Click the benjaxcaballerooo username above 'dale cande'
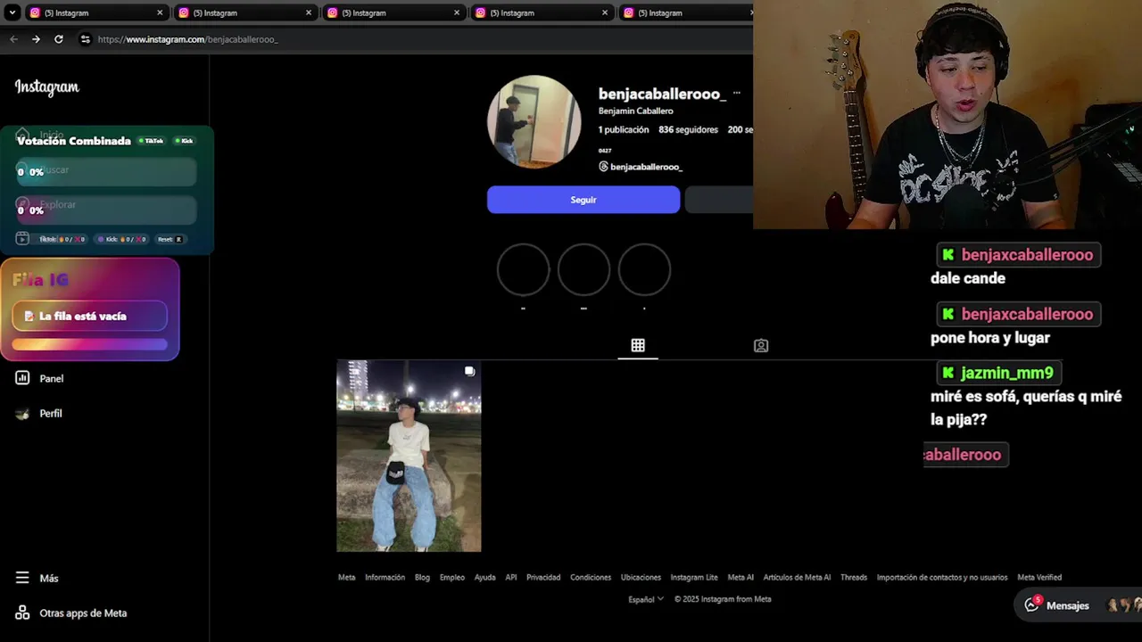 (x=1027, y=255)
